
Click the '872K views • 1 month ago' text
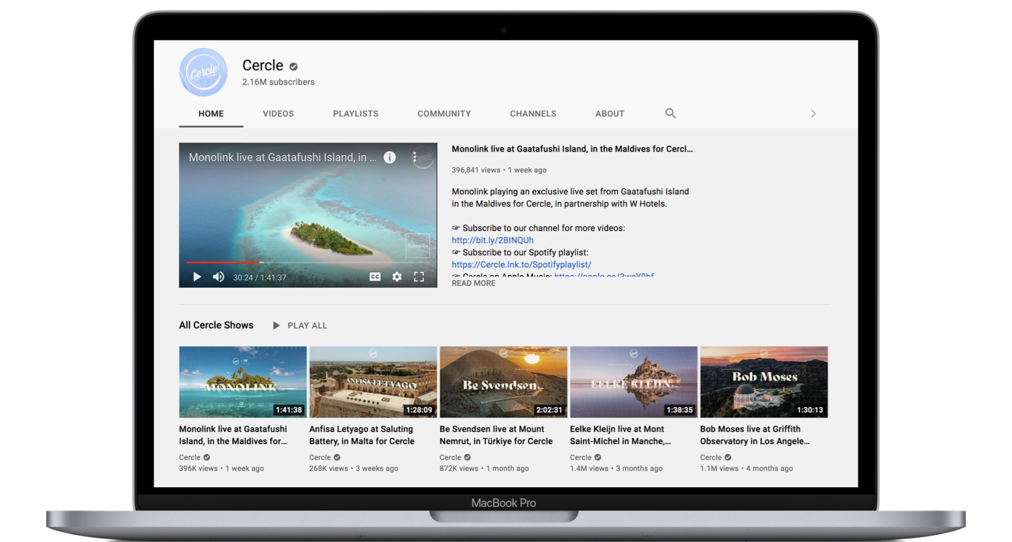click(484, 469)
